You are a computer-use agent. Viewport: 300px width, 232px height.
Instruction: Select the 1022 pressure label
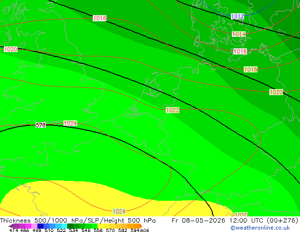173,110
